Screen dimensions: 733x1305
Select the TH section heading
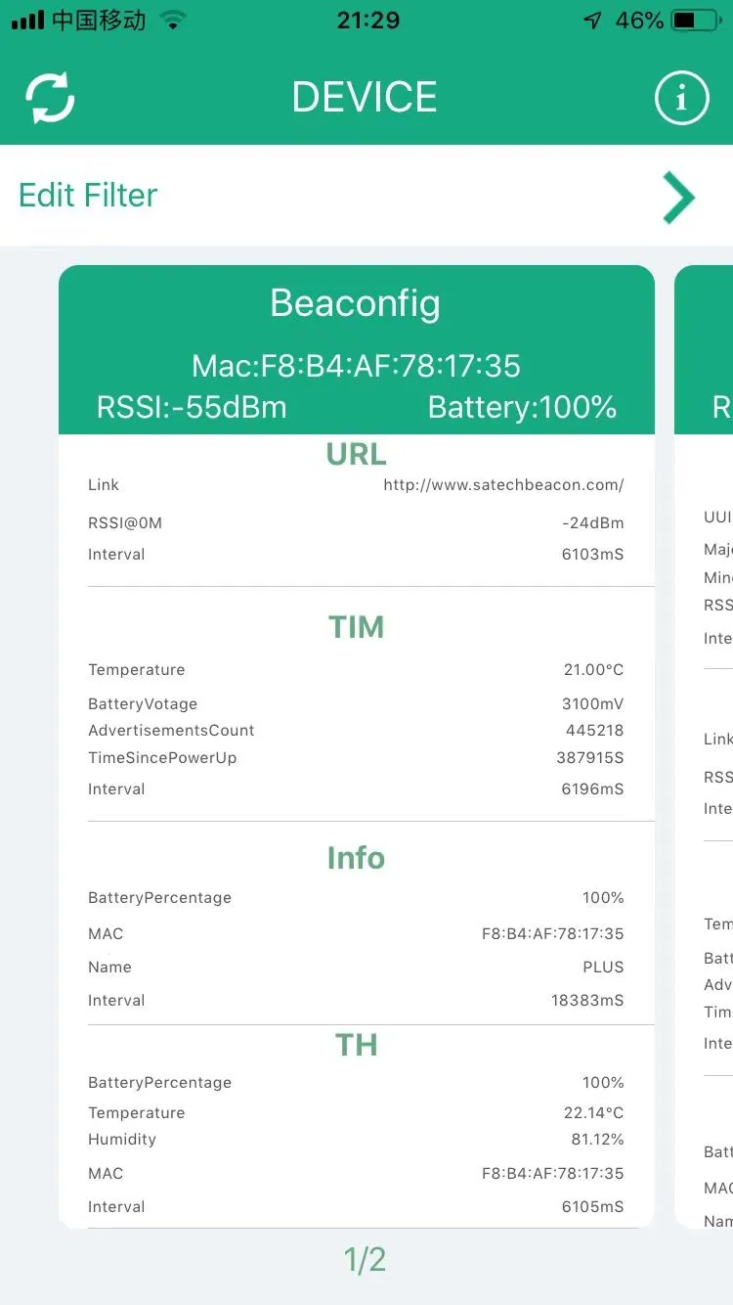coord(356,1045)
